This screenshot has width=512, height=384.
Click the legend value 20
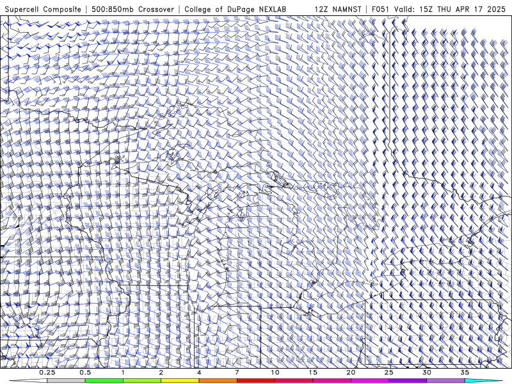pos(351,372)
